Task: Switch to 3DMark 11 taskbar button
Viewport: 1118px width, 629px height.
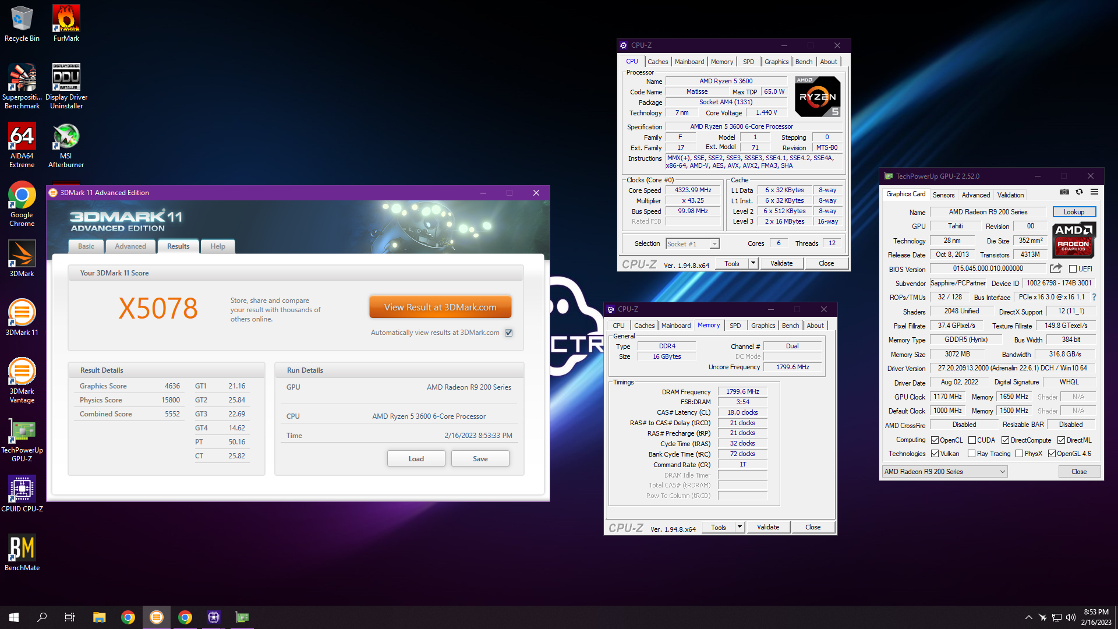Action: click(157, 617)
